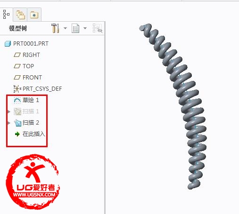
Task: Click the tree columns list icon
Action: click(75, 28)
